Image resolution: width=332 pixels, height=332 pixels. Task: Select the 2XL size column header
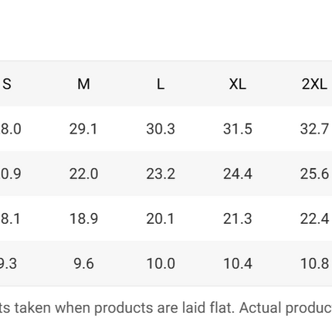pyautogui.click(x=314, y=84)
